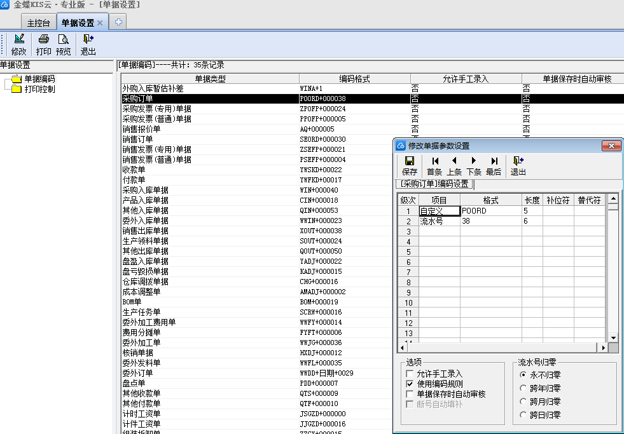Select the 仓库调拨单据 row
Screen dimensions: 624x434
click(x=257, y=281)
